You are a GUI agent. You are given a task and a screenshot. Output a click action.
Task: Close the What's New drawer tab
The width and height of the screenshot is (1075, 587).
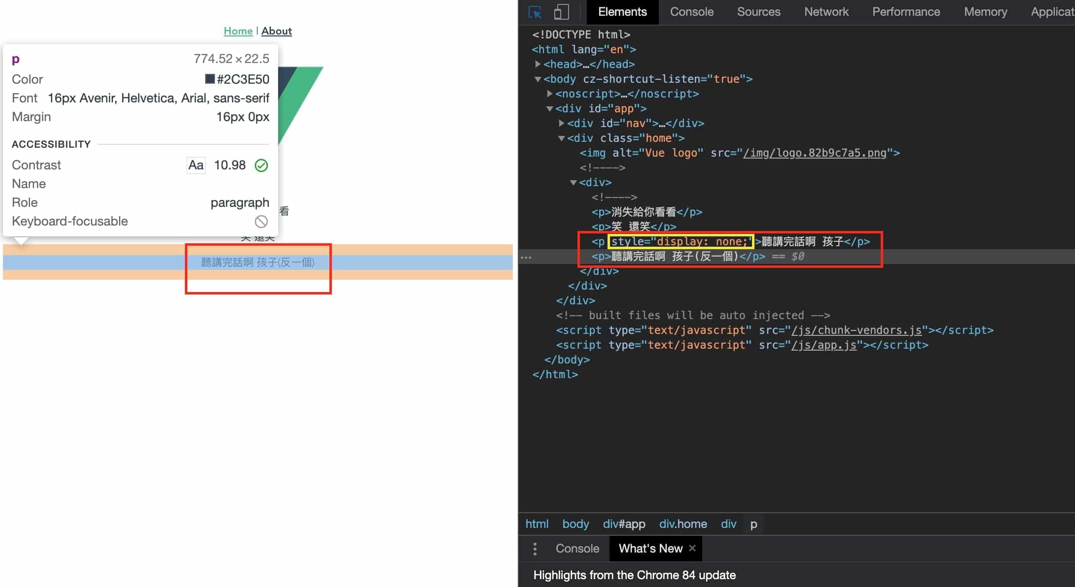pyautogui.click(x=692, y=548)
